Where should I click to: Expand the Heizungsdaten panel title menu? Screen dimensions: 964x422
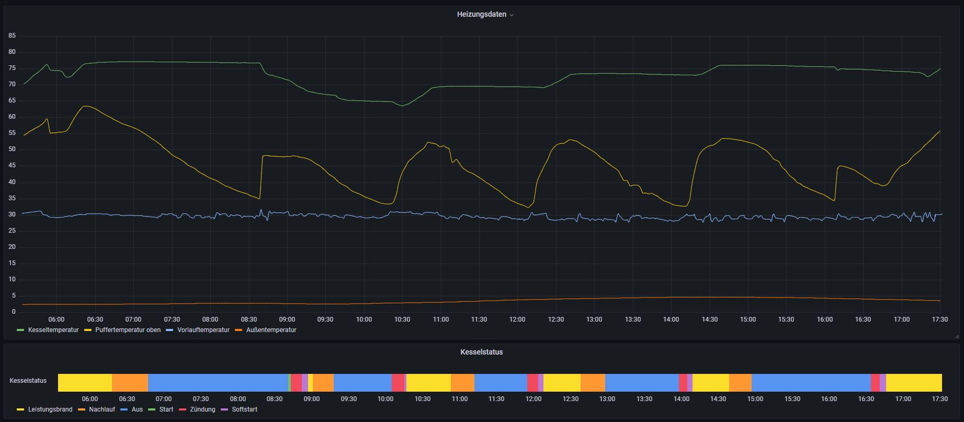pos(481,15)
